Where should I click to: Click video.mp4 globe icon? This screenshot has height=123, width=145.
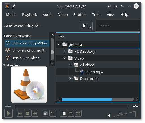tap(82, 72)
